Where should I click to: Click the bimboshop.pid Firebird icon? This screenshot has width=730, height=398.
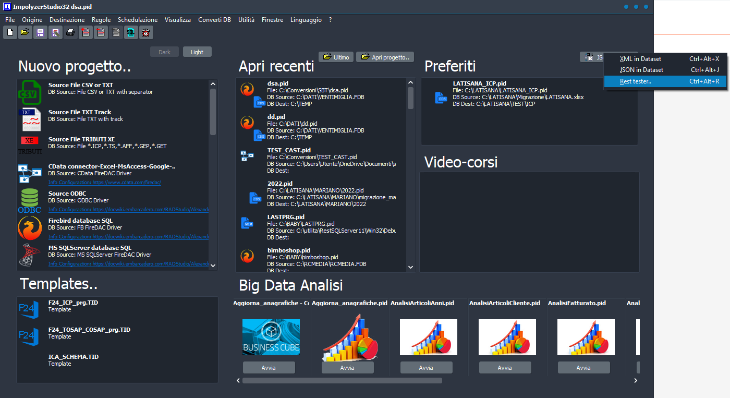[247, 256]
